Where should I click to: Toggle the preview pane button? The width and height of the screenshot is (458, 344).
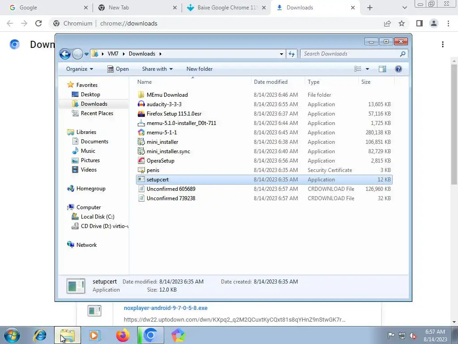(x=382, y=69)
